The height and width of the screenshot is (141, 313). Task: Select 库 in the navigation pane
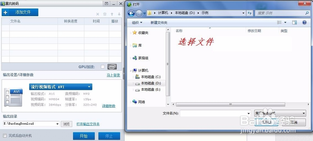tap(140, 45)
